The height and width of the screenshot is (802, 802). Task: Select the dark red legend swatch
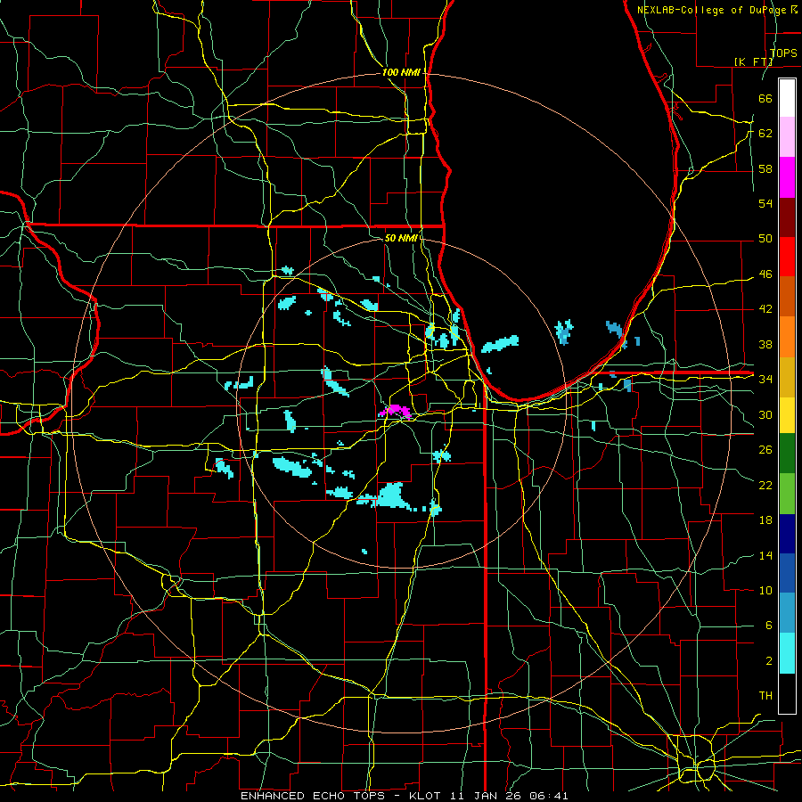coord(787,217)
